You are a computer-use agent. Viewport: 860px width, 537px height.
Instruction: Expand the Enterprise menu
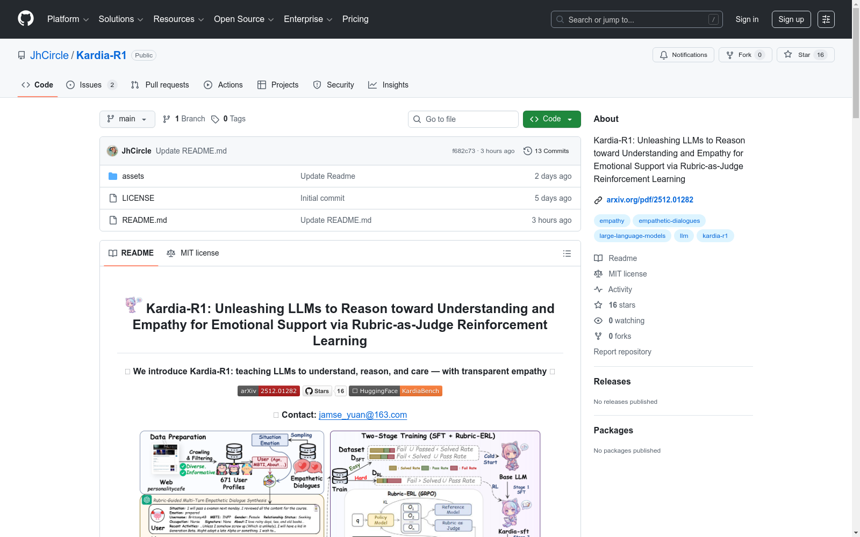[x=308, y=19]
